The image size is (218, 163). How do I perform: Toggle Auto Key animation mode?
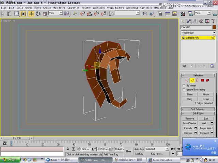(139, 149)
